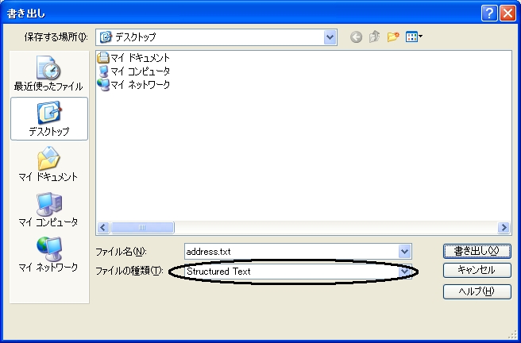Select マイ コンピュータ in the file list
The width and height of the screenshot is (521, 343).
133,71
